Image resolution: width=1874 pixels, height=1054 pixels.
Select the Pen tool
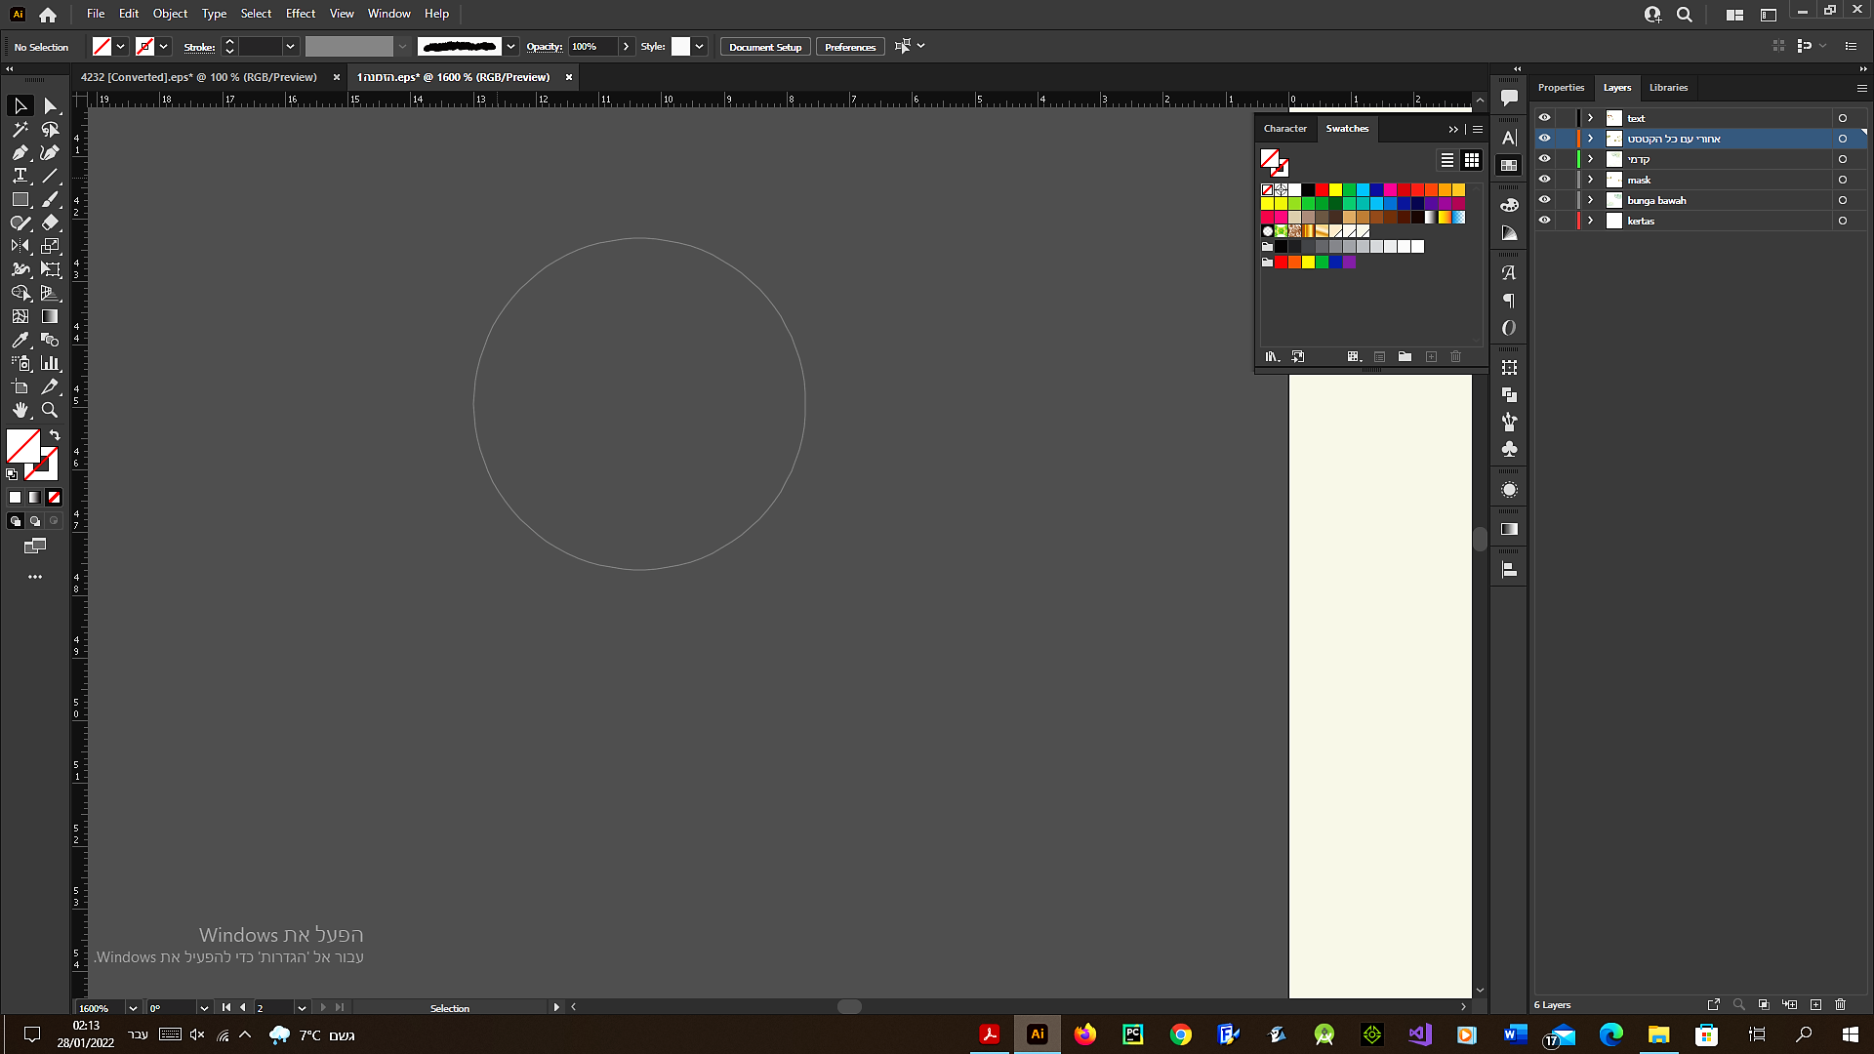click(x=20, y=152)
